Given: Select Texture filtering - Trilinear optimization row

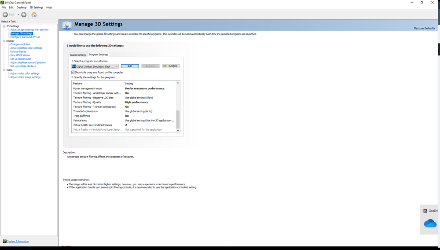Looking at the screenshot, I should [124, 107].
